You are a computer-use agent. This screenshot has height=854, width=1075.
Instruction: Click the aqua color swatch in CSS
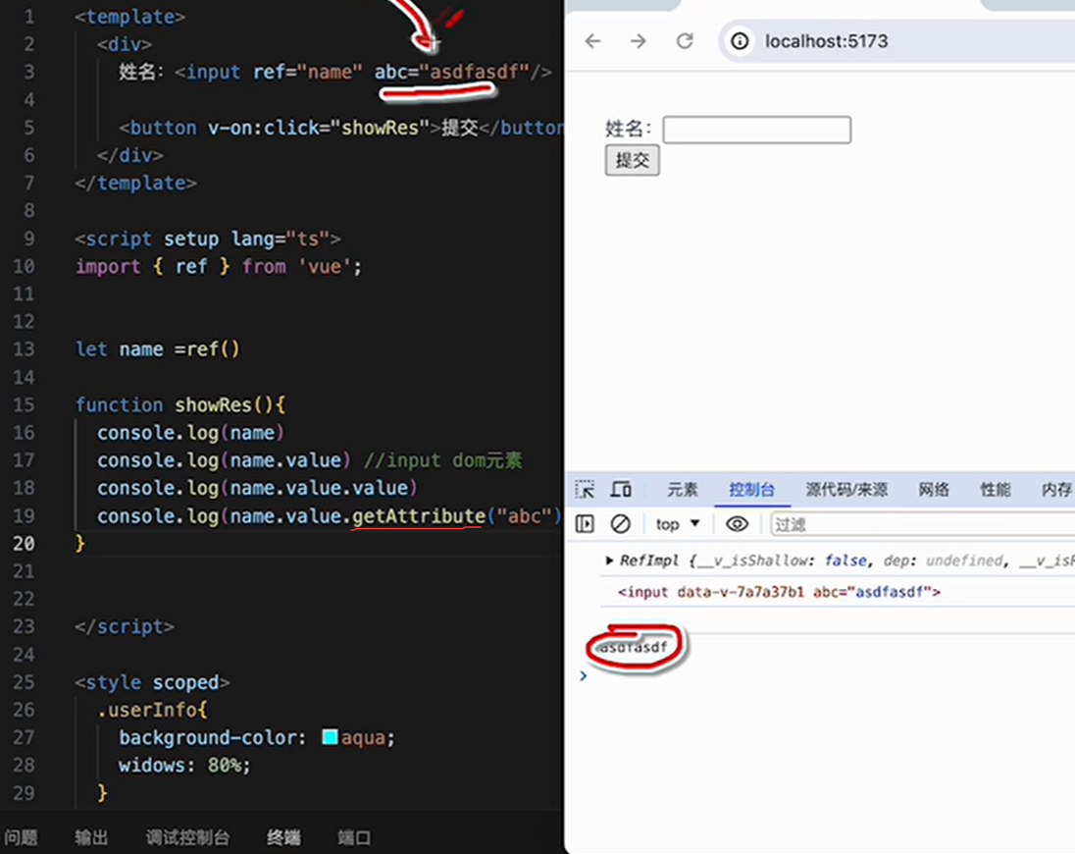[330, 737]
